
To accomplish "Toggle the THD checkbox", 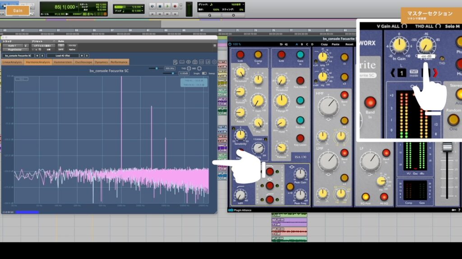I will 189,68.
